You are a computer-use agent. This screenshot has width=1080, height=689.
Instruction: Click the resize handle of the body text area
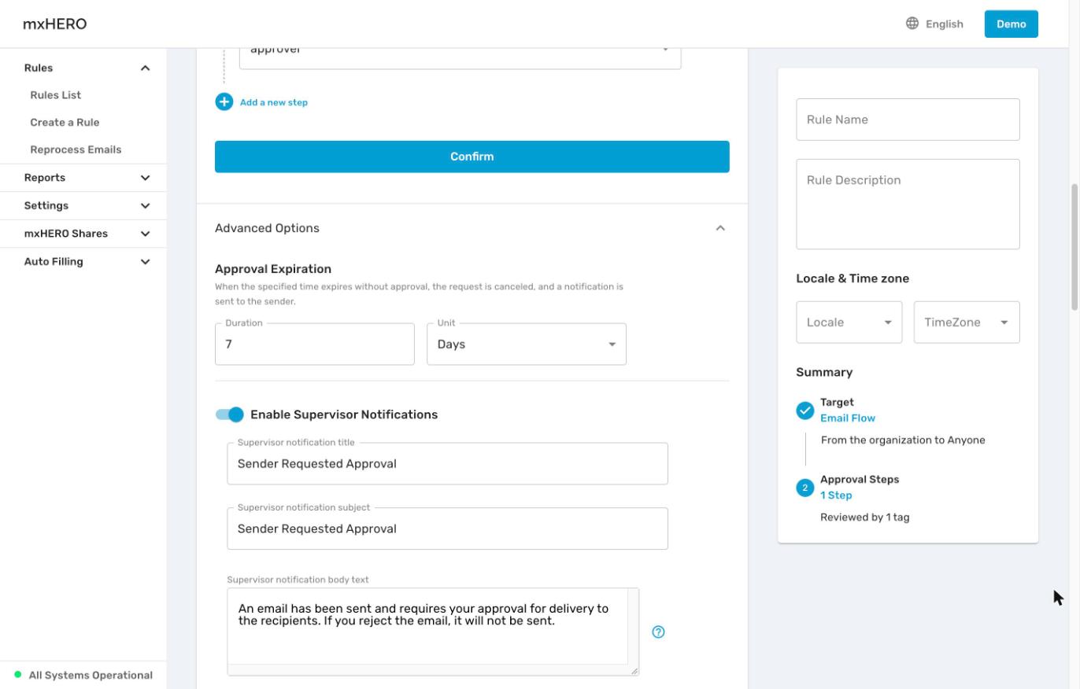634,671
